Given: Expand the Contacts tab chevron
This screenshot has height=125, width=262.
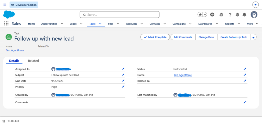Looking at the screenshot, I should tap(165, 24).
